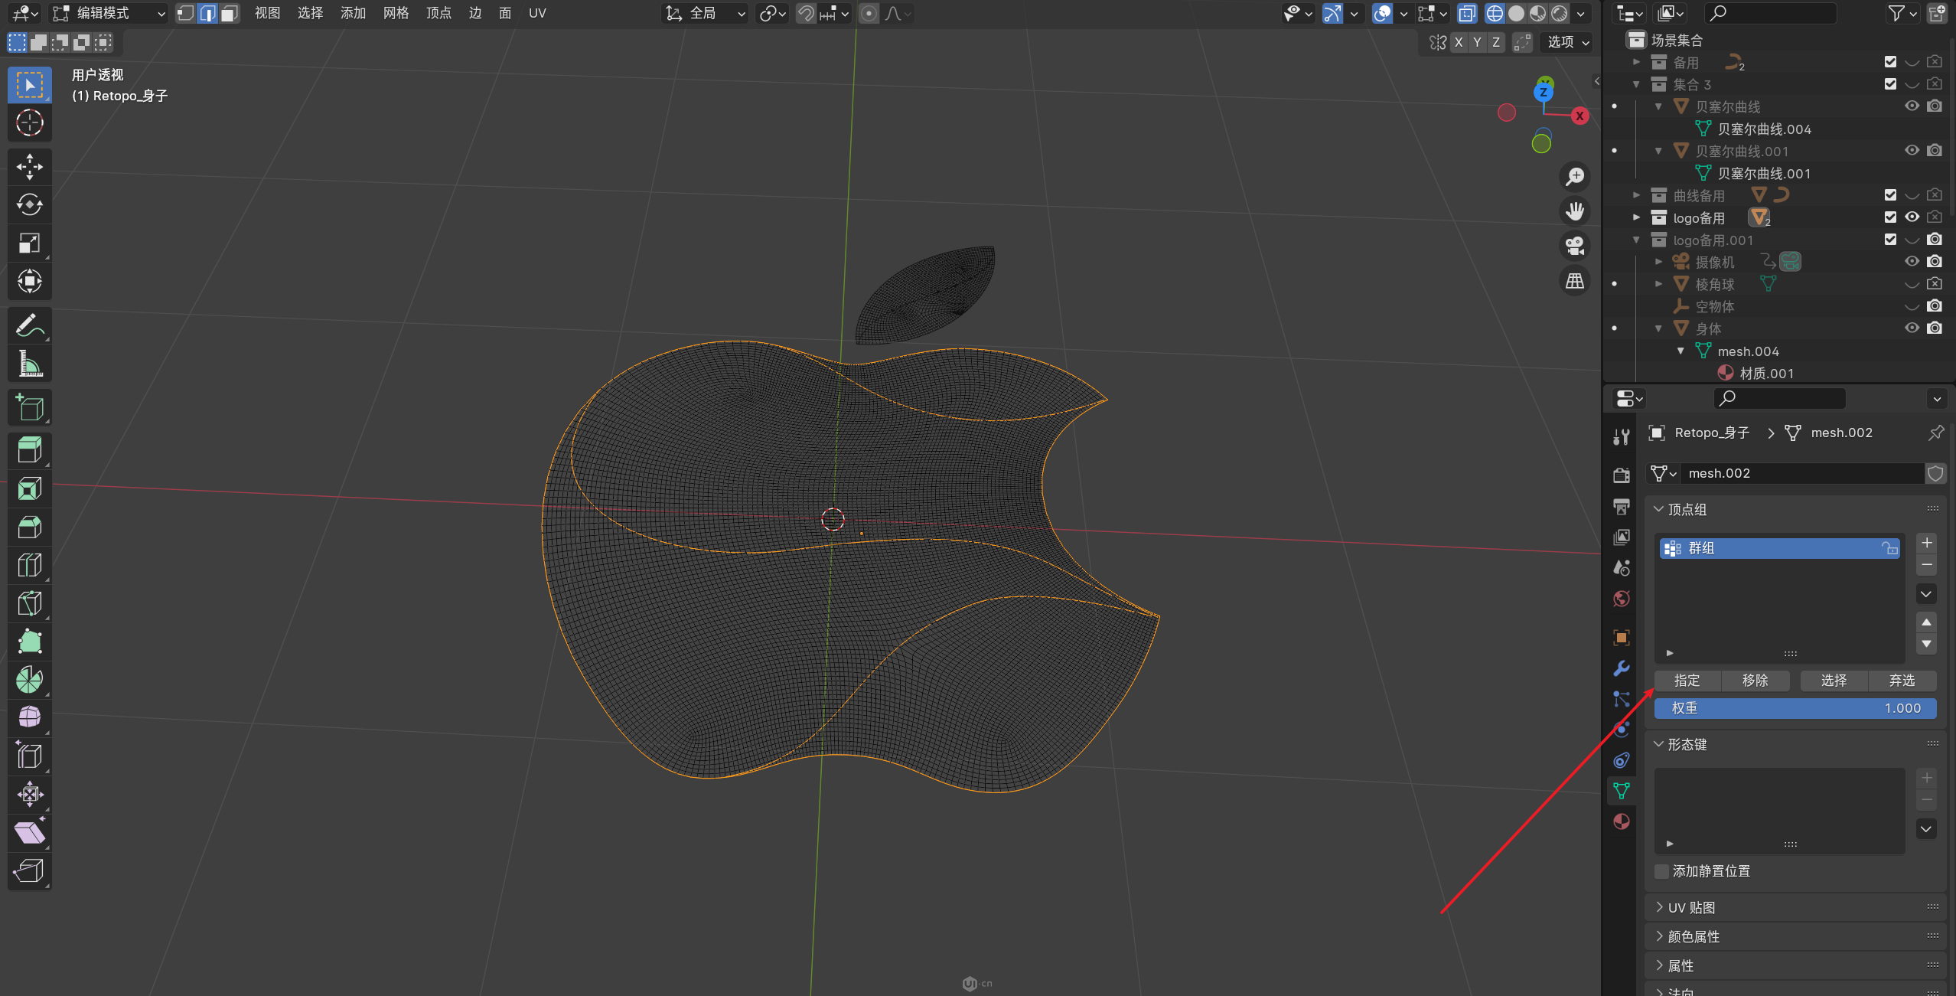Viewport: 1956px width, 996px height.
Task: Click the zoom view gizmo icon
Action: point(1575,177)
